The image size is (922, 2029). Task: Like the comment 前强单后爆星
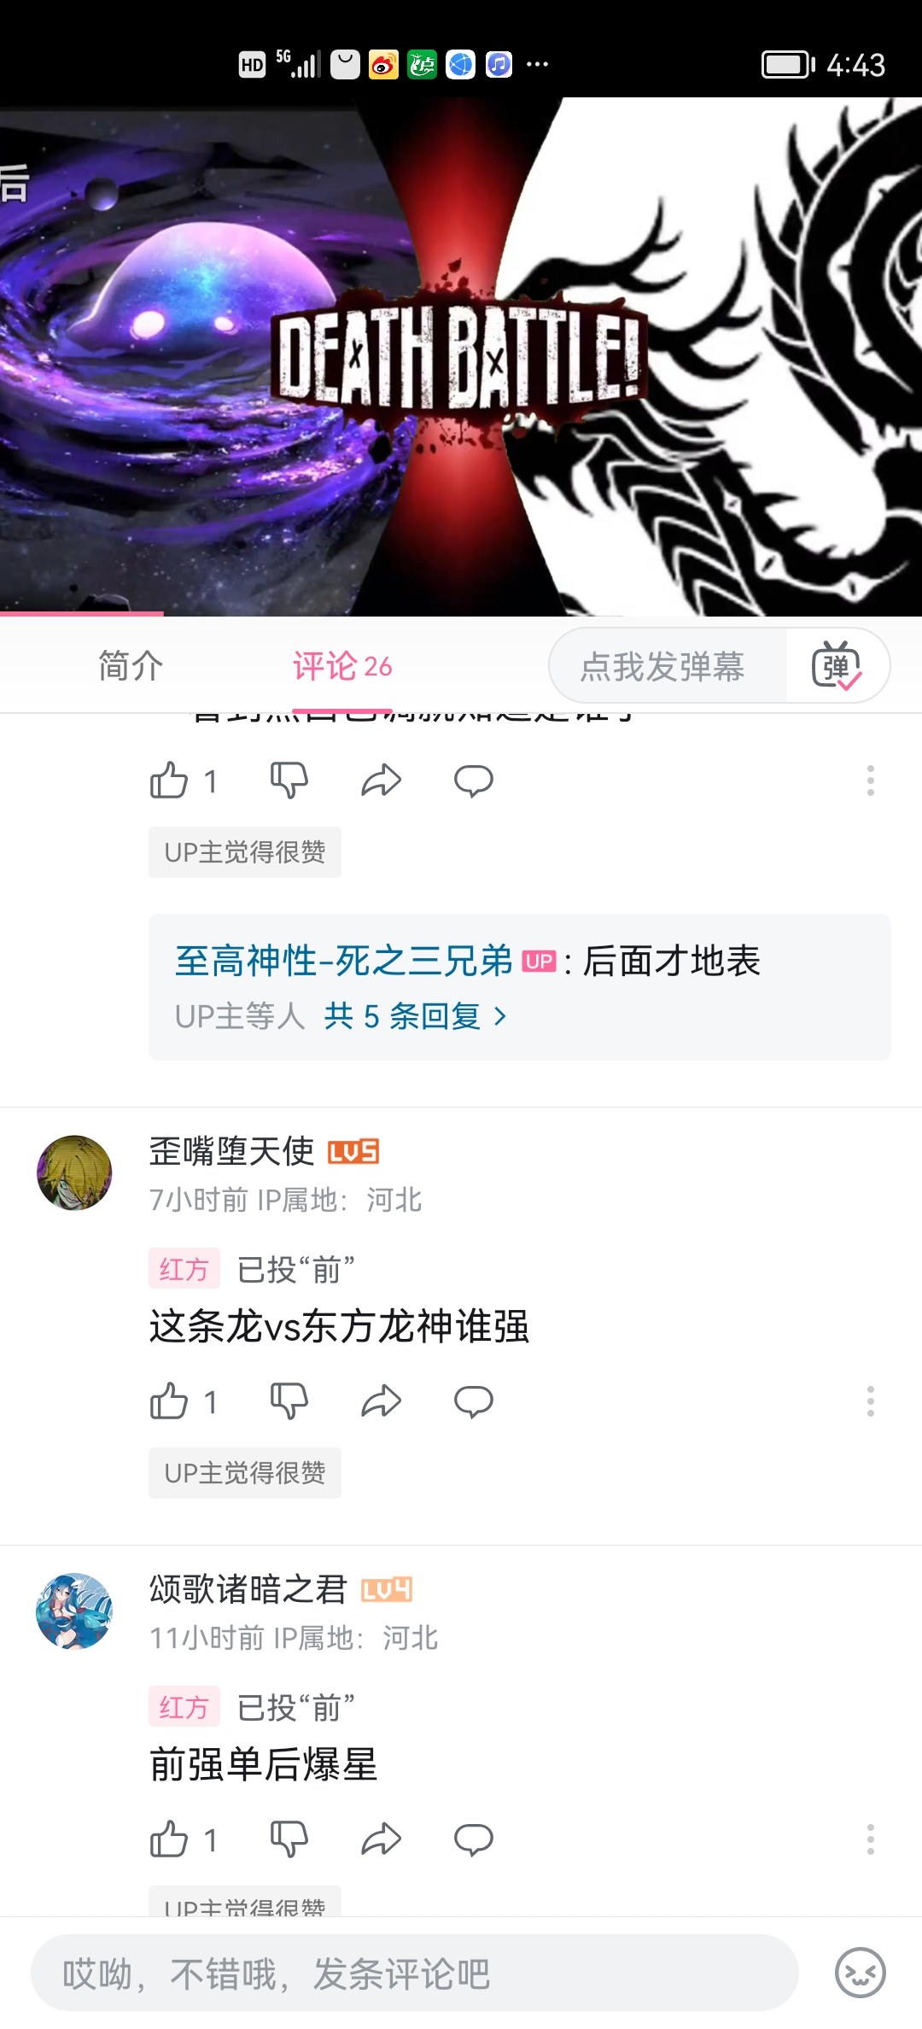click(169, 1839)
